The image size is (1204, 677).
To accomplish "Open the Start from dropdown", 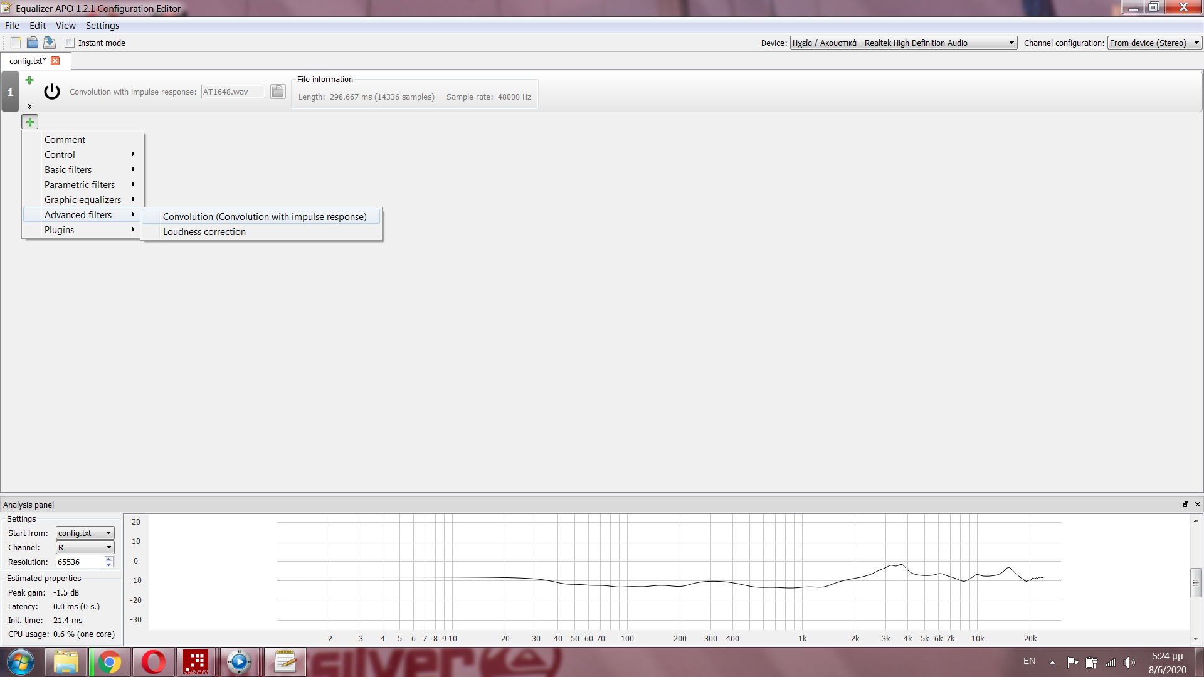I will (85, 533).
